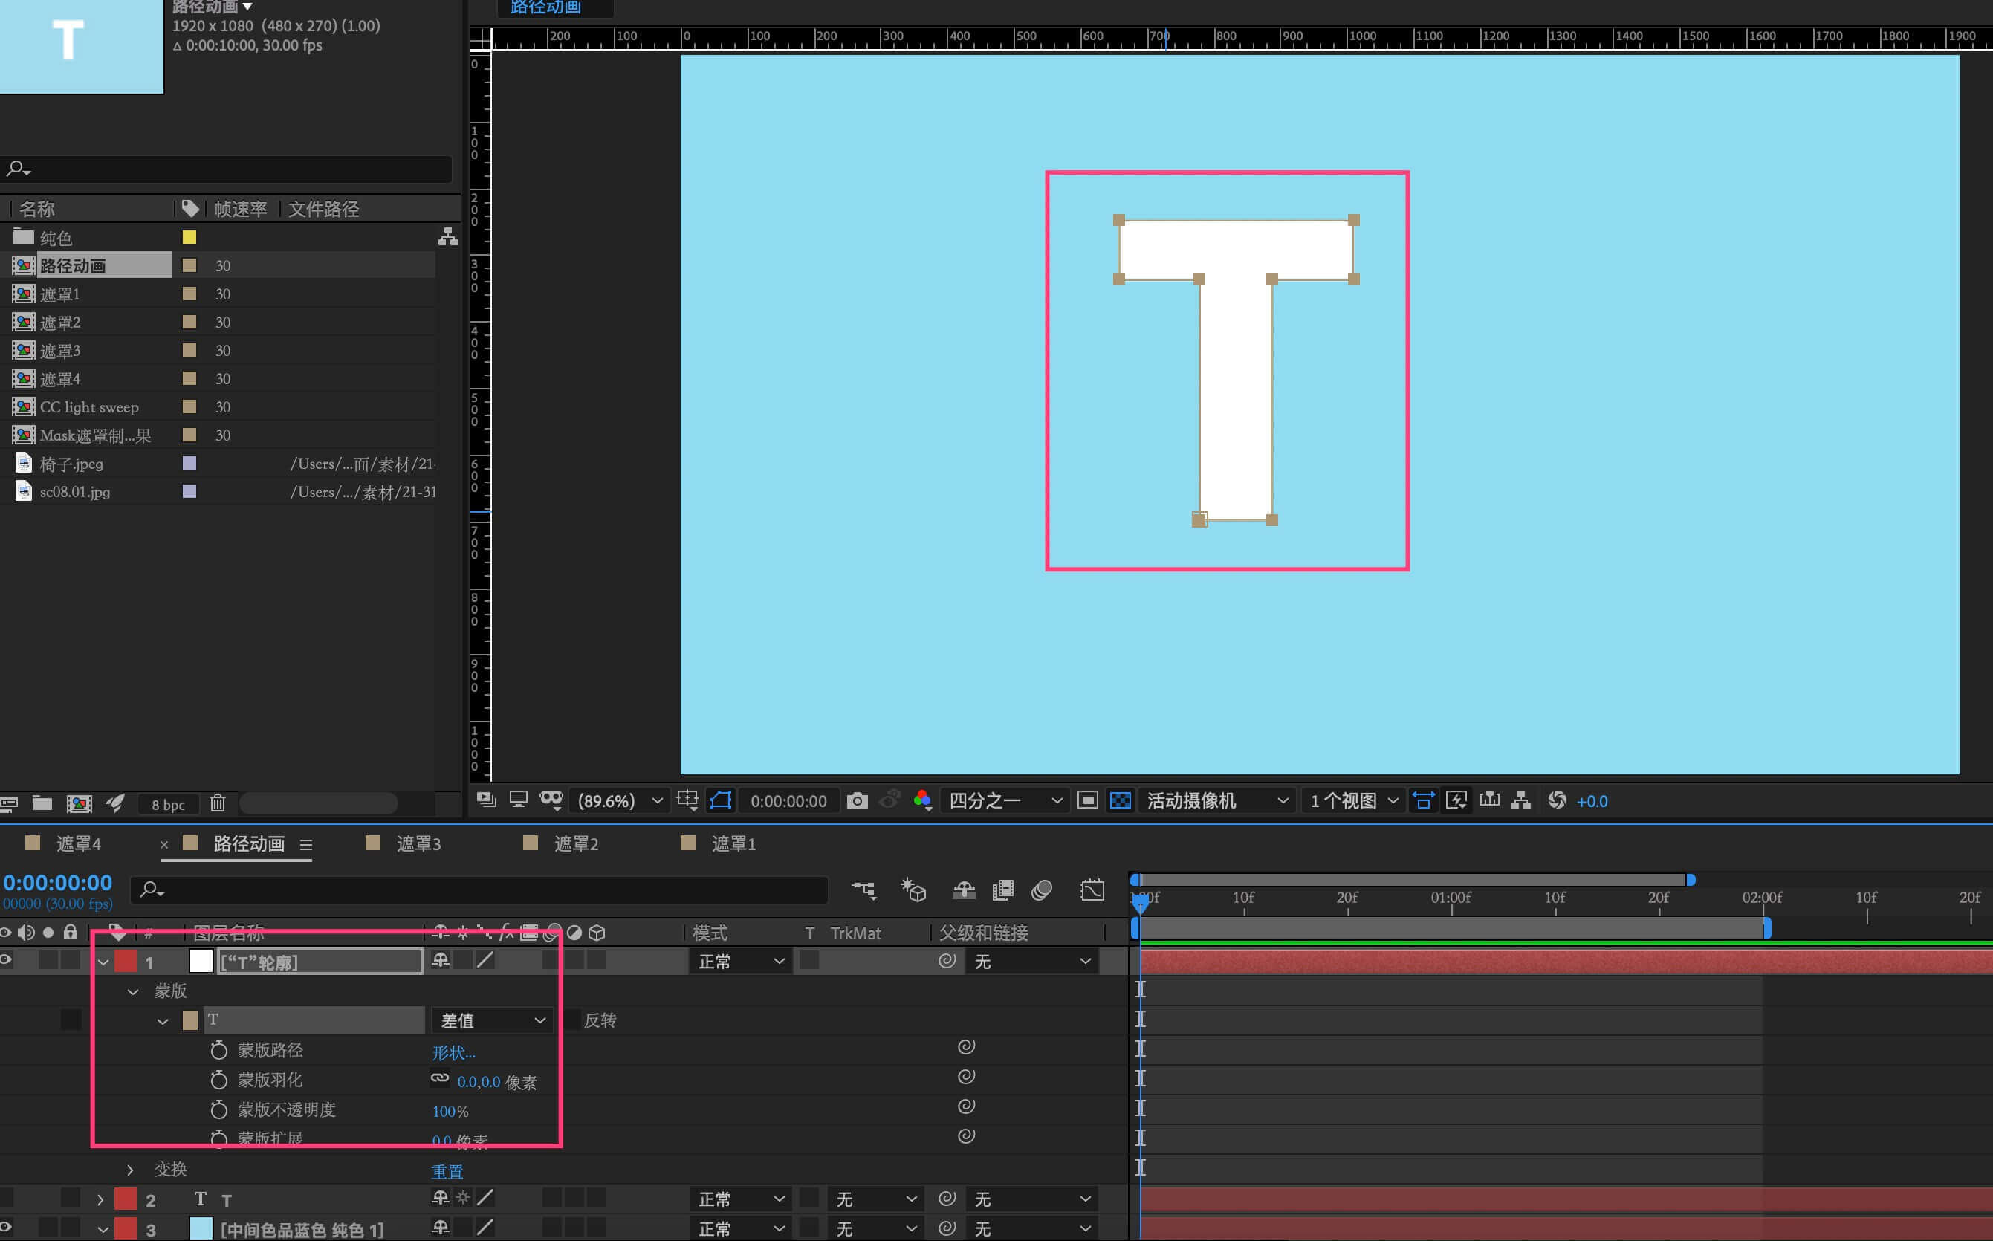Enable motion blur switch in the timeline toolbar

point(1041,890)
